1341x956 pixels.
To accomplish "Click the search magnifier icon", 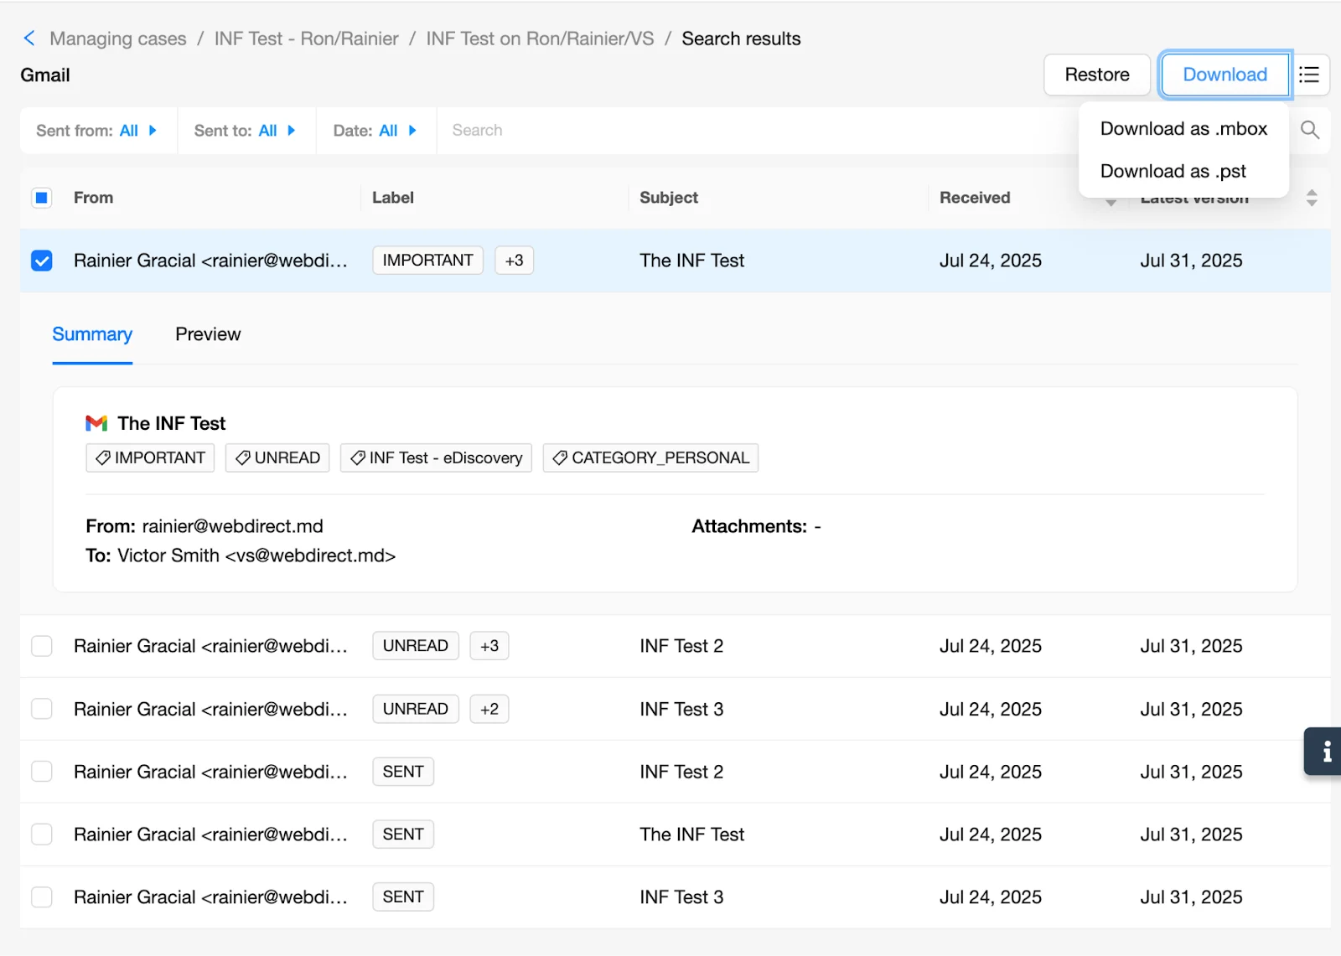I will (1309, 130).
